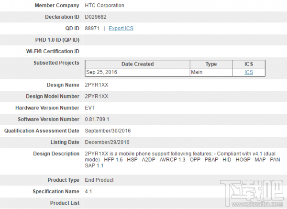This screenshot has height=209, width=287.
Task: Select the software version 0.81.709.1
Action: [97, 119]
